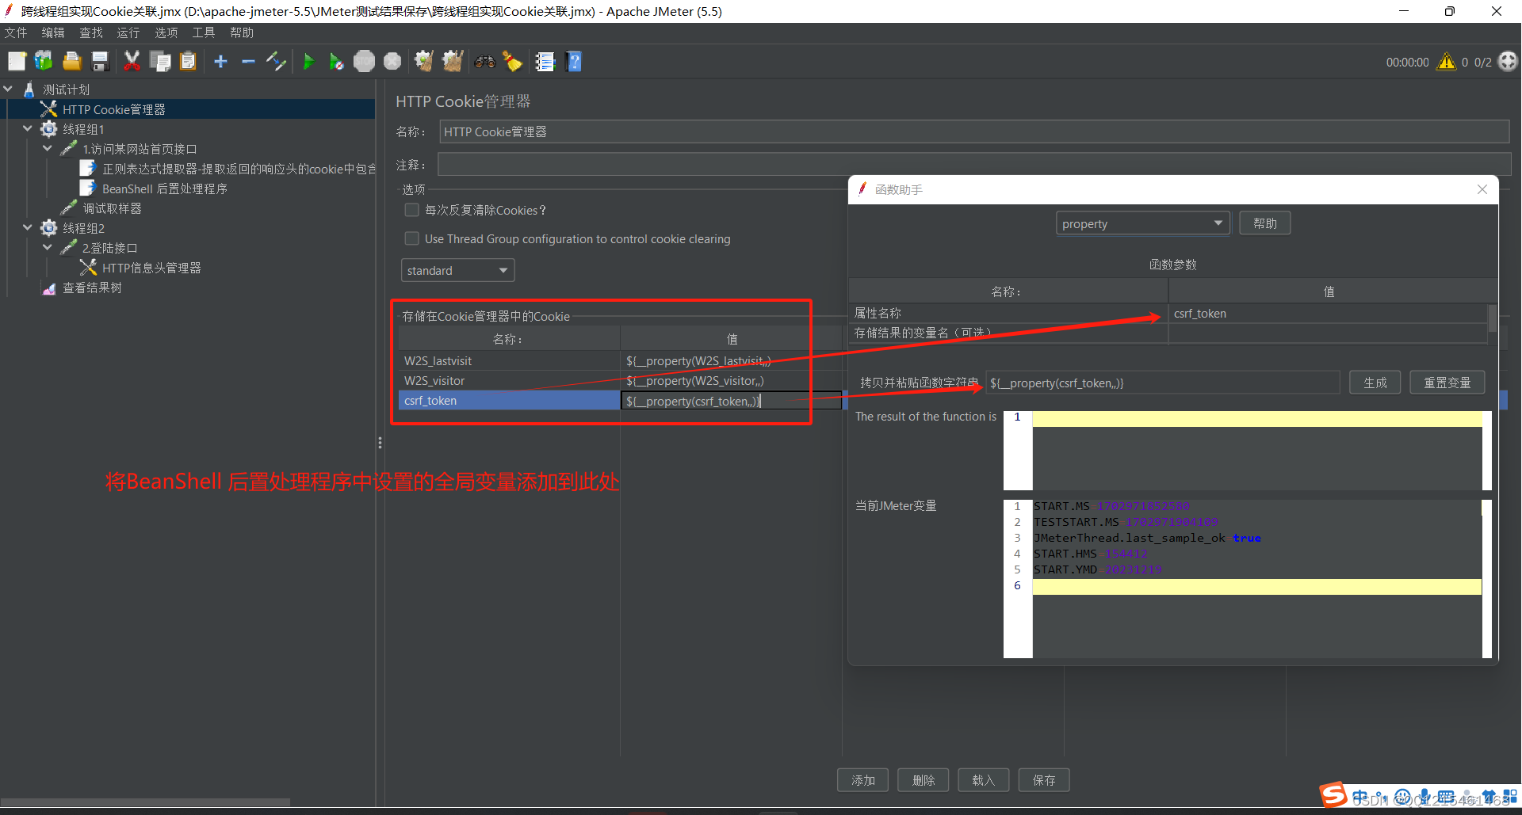Click the Help question mark icon
1522x815 pixels.
tap(575, 62)
